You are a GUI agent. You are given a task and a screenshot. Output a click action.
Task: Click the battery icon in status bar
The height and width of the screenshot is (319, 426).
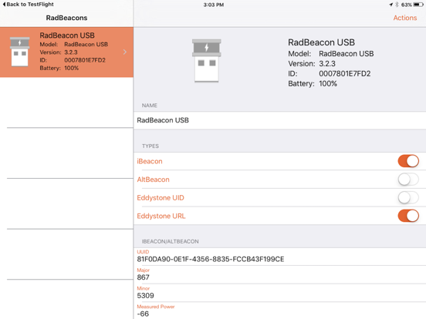(x=418, y=5)
